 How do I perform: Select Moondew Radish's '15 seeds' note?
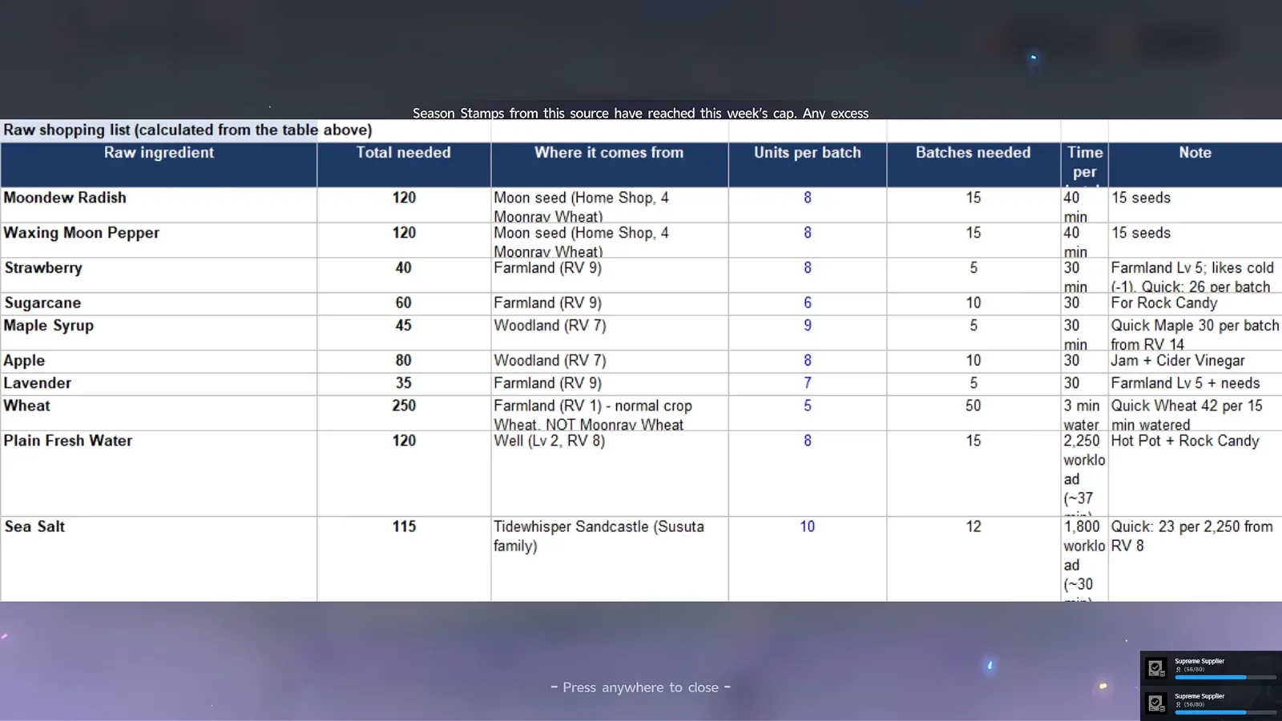tap(1195, 205)
